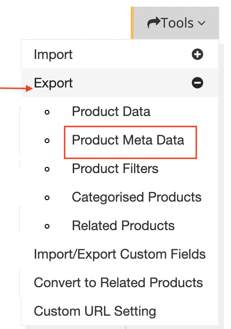Select Related Products under Export
Screen dimensions: 231x329
(123, 225)
